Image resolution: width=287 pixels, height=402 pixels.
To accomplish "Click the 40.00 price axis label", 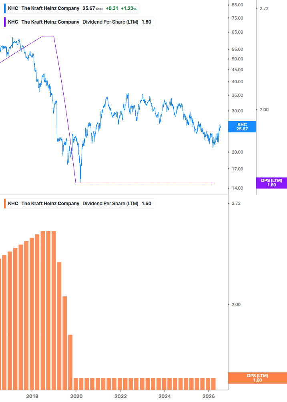I will click(237, 82).
